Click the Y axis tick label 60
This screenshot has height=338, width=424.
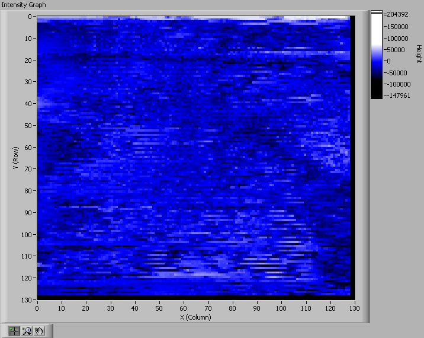28,147
